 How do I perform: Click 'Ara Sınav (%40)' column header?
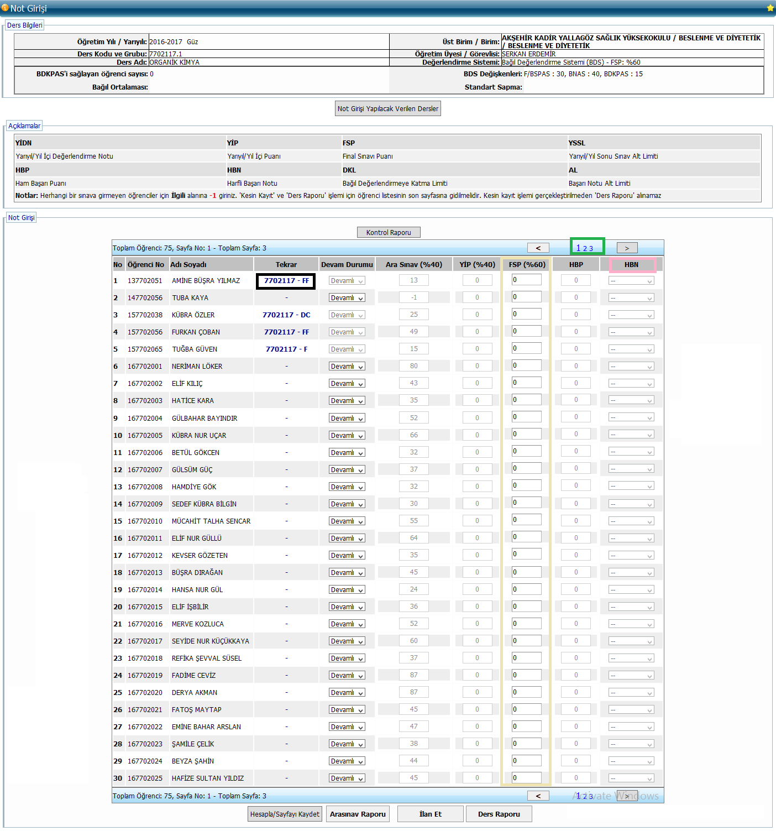click(414, 265)
